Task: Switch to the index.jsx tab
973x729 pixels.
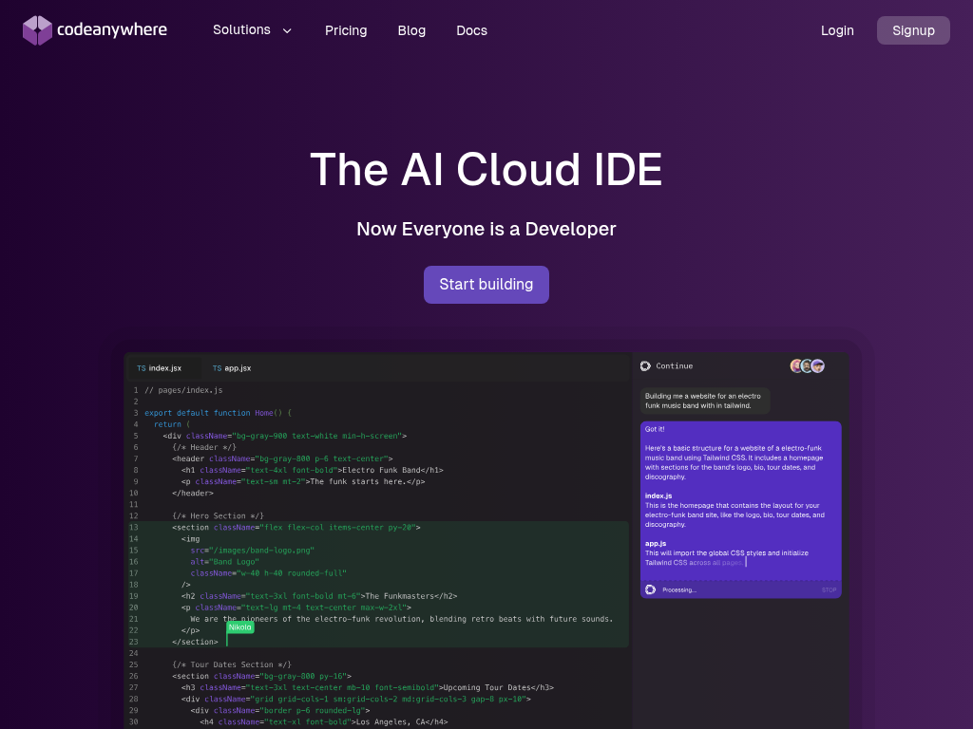Action: (x=164, y=368)
